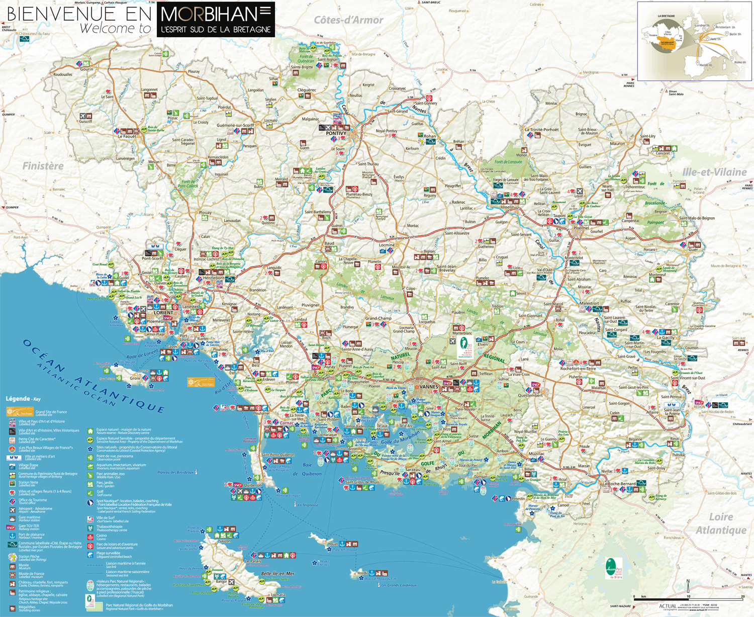Image resolution: width=754 pixels, height=617 pixels.
Task: Click the Ille-et-Vilaine department label
Action: [714, 172]
